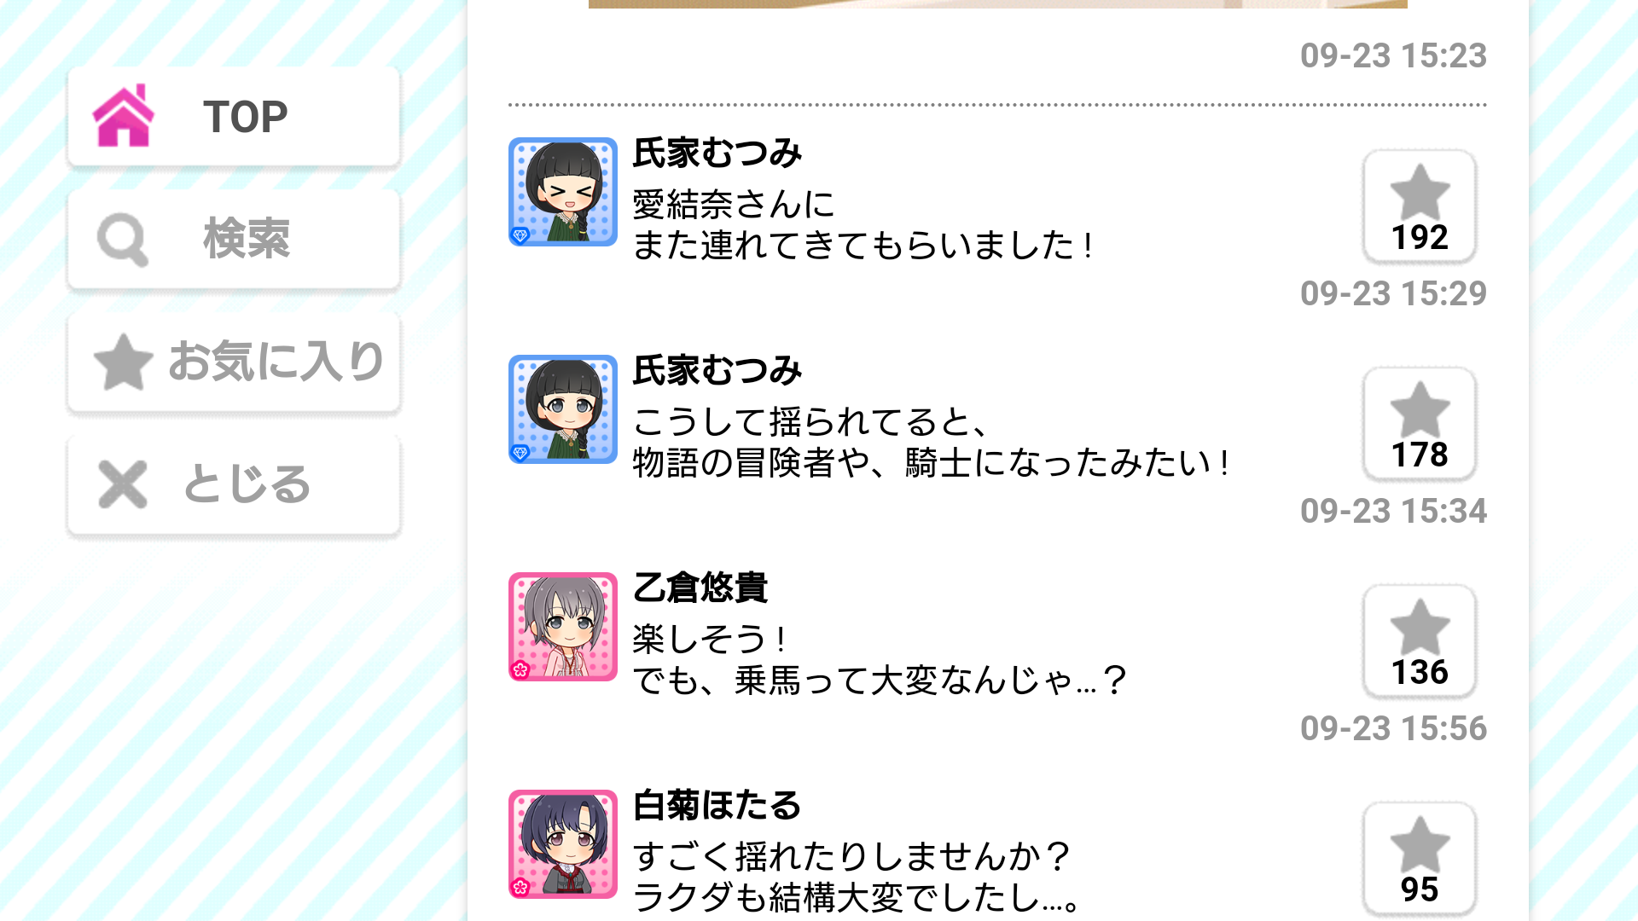The image size is (1638, 921).
Task: Open the 検索 search button
Action: pyautogui.click(x=234, y=239)
